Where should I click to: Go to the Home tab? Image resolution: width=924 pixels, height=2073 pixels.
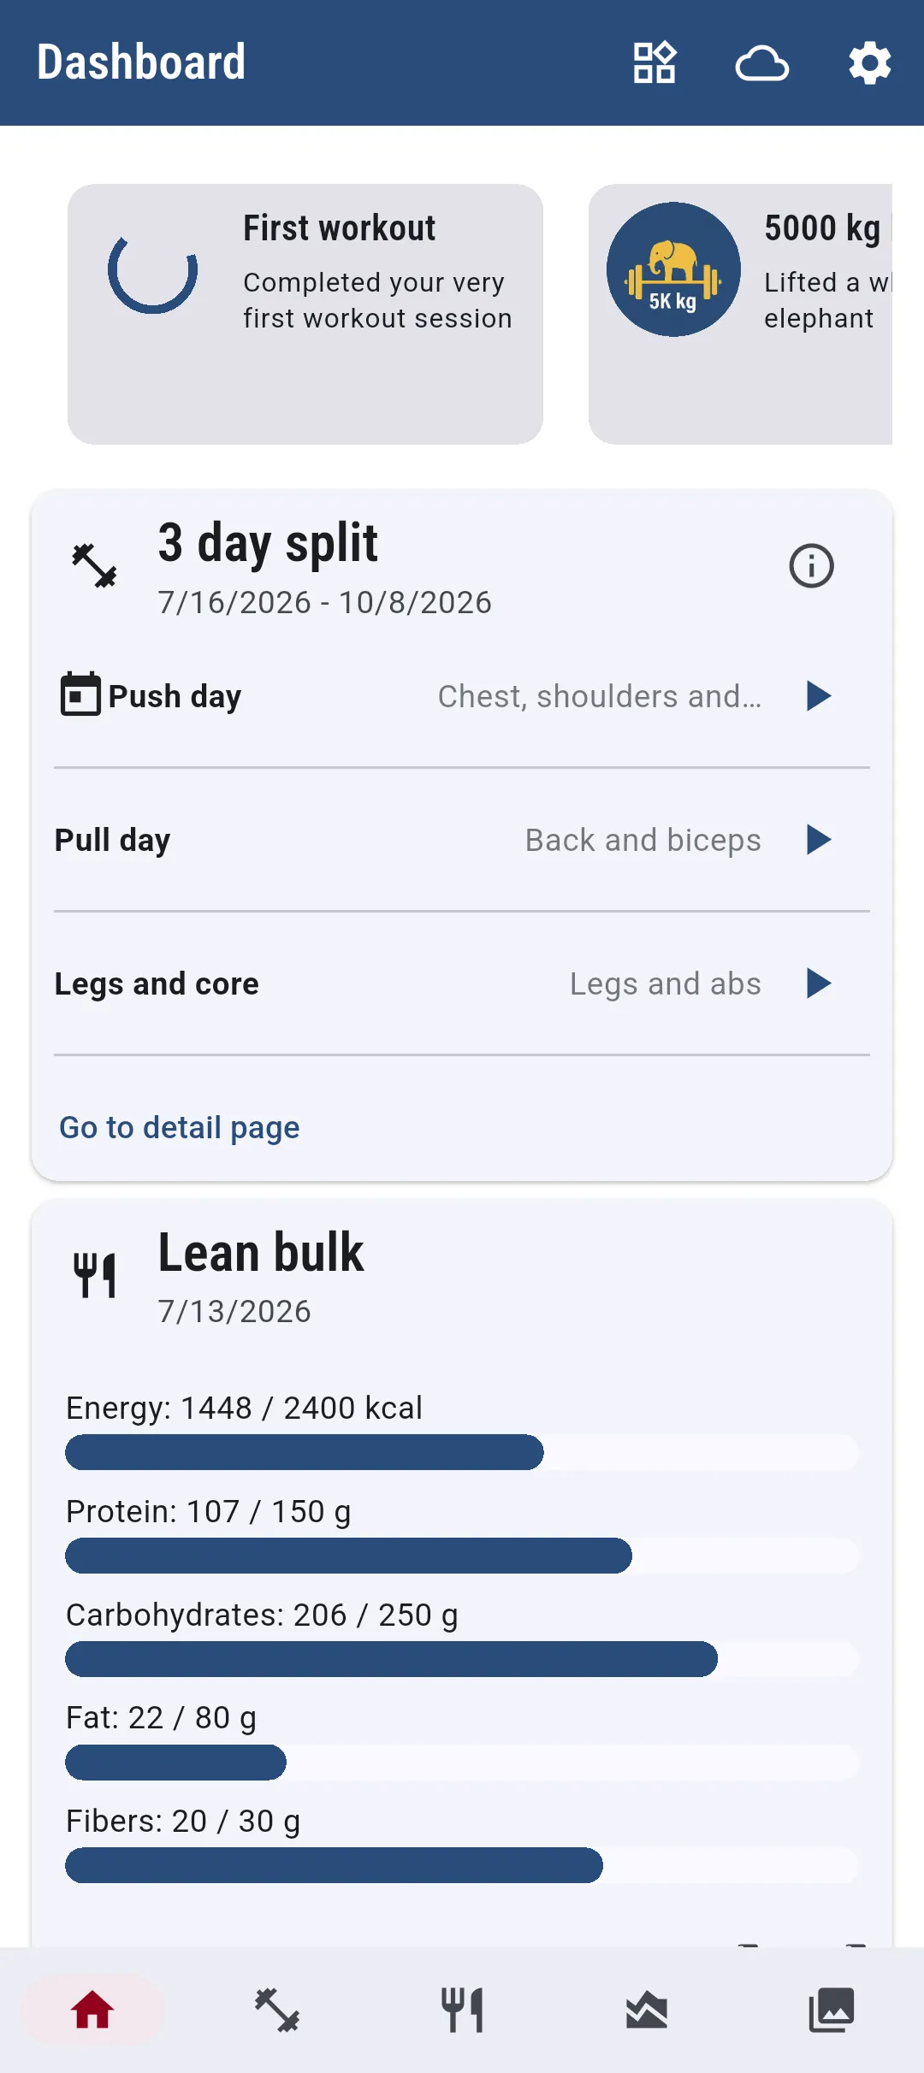tap(92, 2010)
